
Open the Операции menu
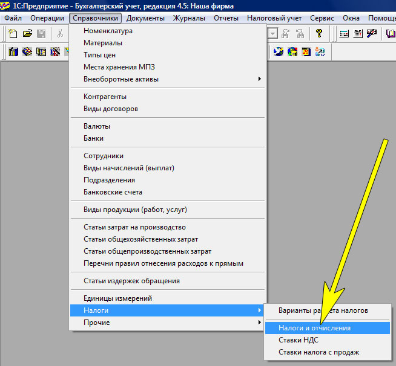point(47,18)
